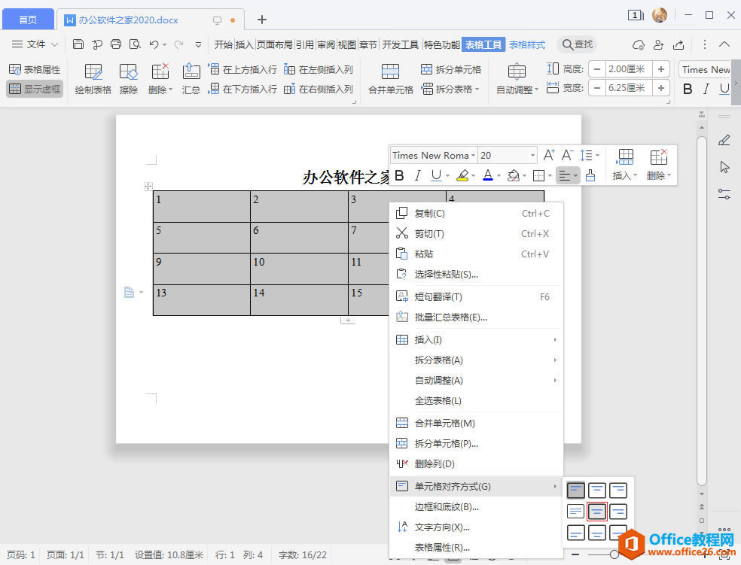This screenshot has height=565, width=741.
Task: Insert row above (在上方插入行)
Action: click(x=243, y=69)
